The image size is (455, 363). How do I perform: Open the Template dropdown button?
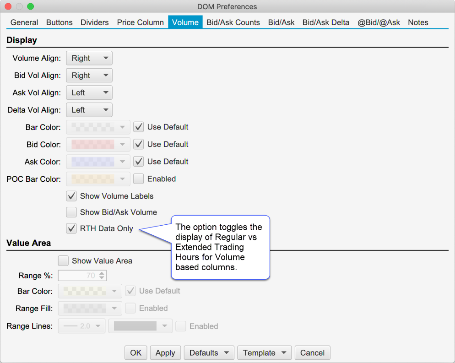click(x=264, y=352)
